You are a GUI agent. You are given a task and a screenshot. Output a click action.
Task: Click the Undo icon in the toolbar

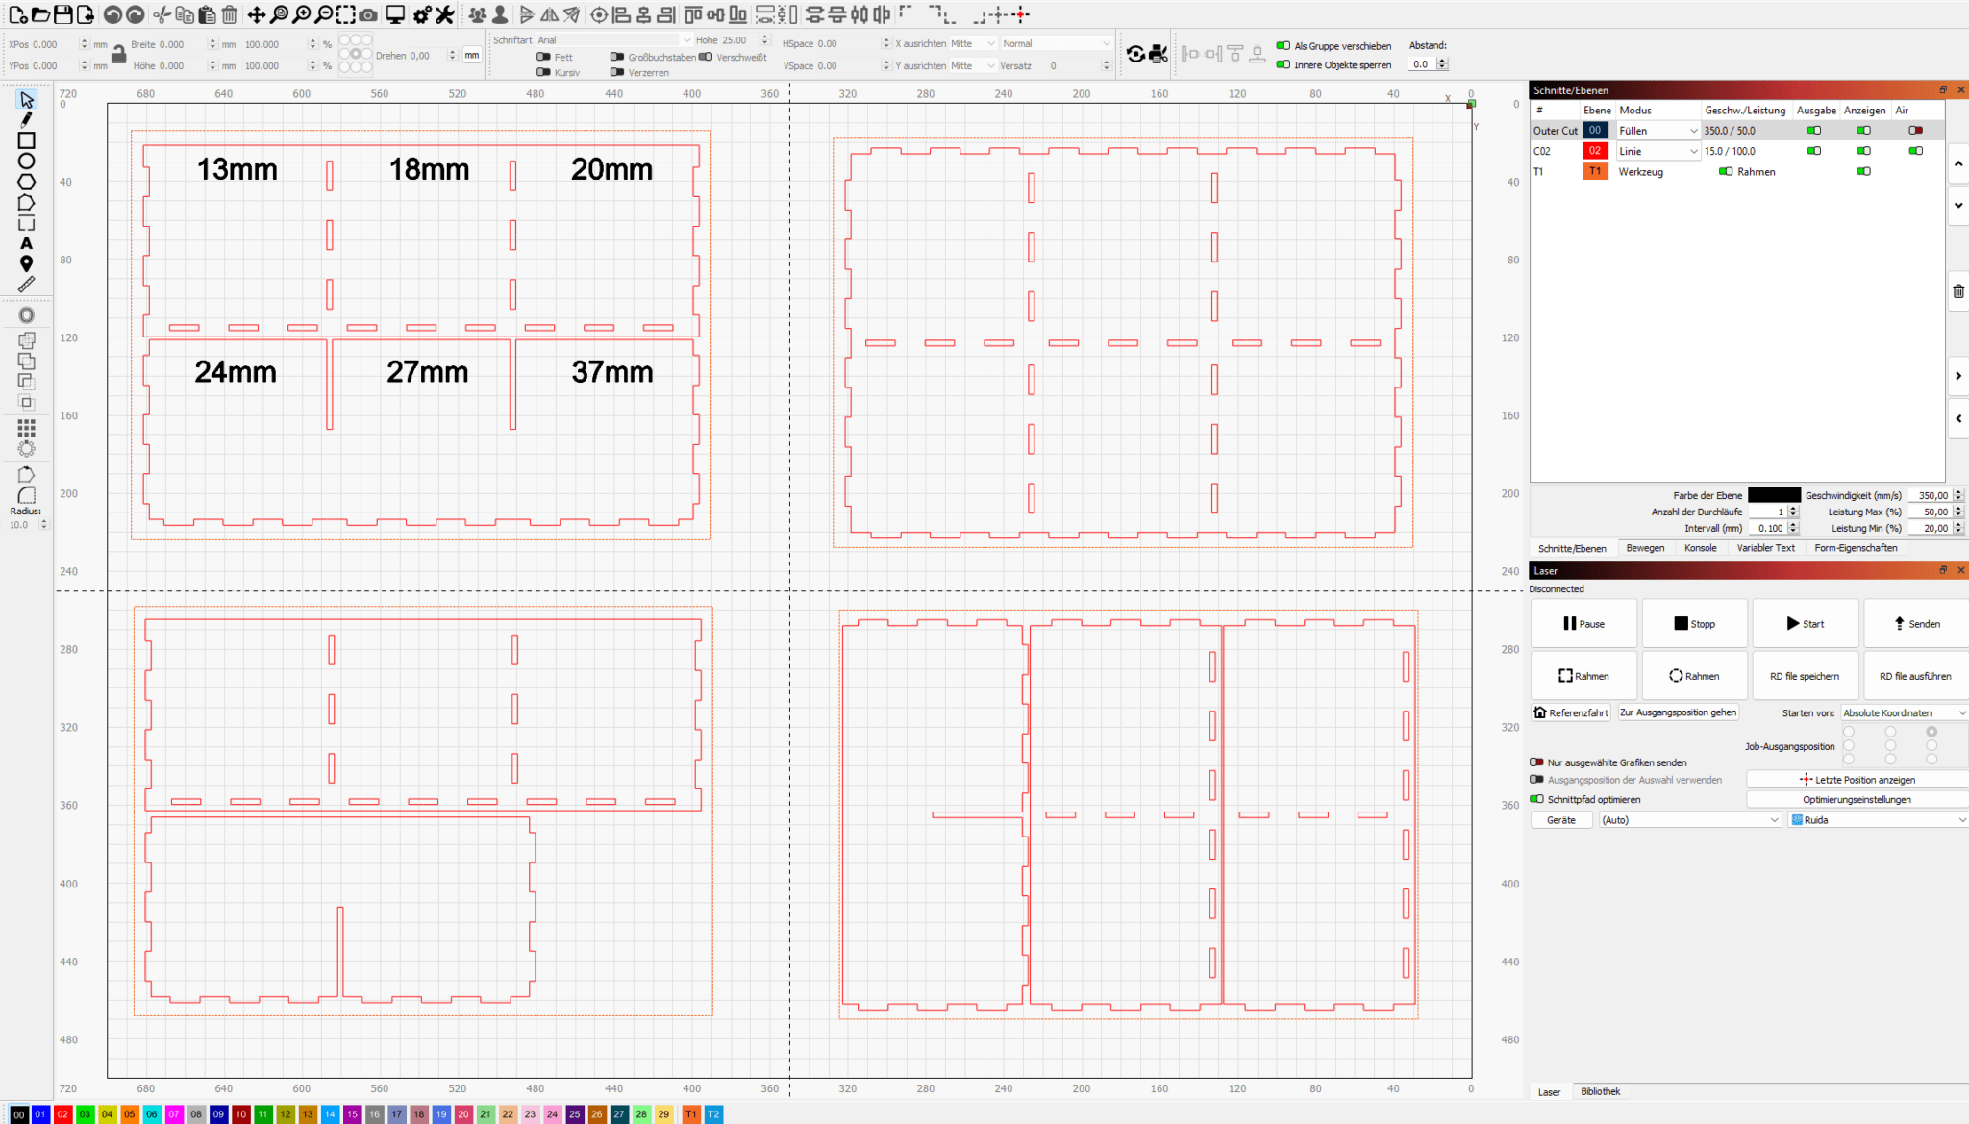(x=112, y=14)
